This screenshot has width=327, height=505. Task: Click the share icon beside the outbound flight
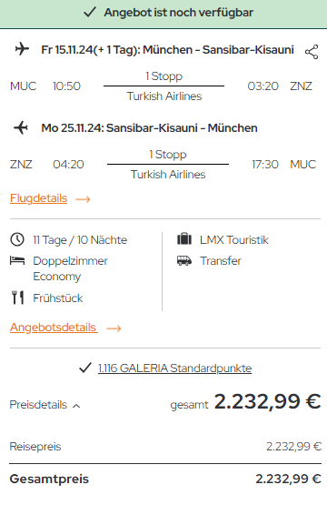pos(312,52)
